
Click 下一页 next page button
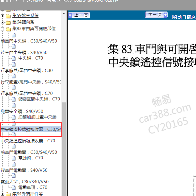156,15
